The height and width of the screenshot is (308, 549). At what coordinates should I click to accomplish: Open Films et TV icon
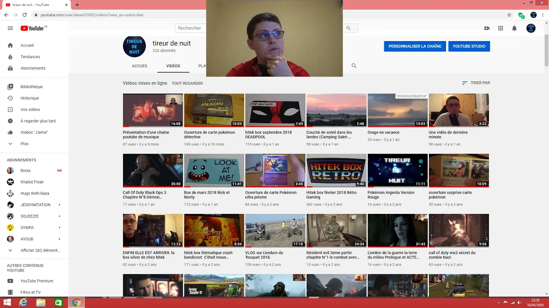coord(10,293)
